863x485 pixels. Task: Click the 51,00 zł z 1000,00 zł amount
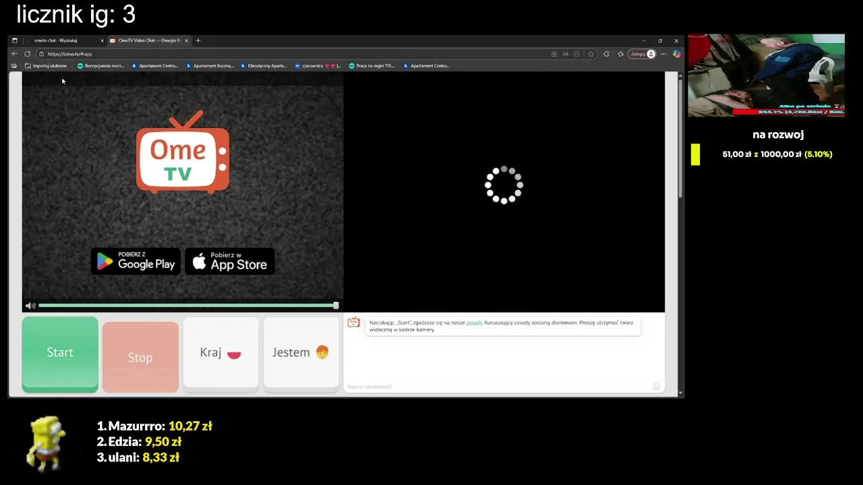(x=762, y=154)
